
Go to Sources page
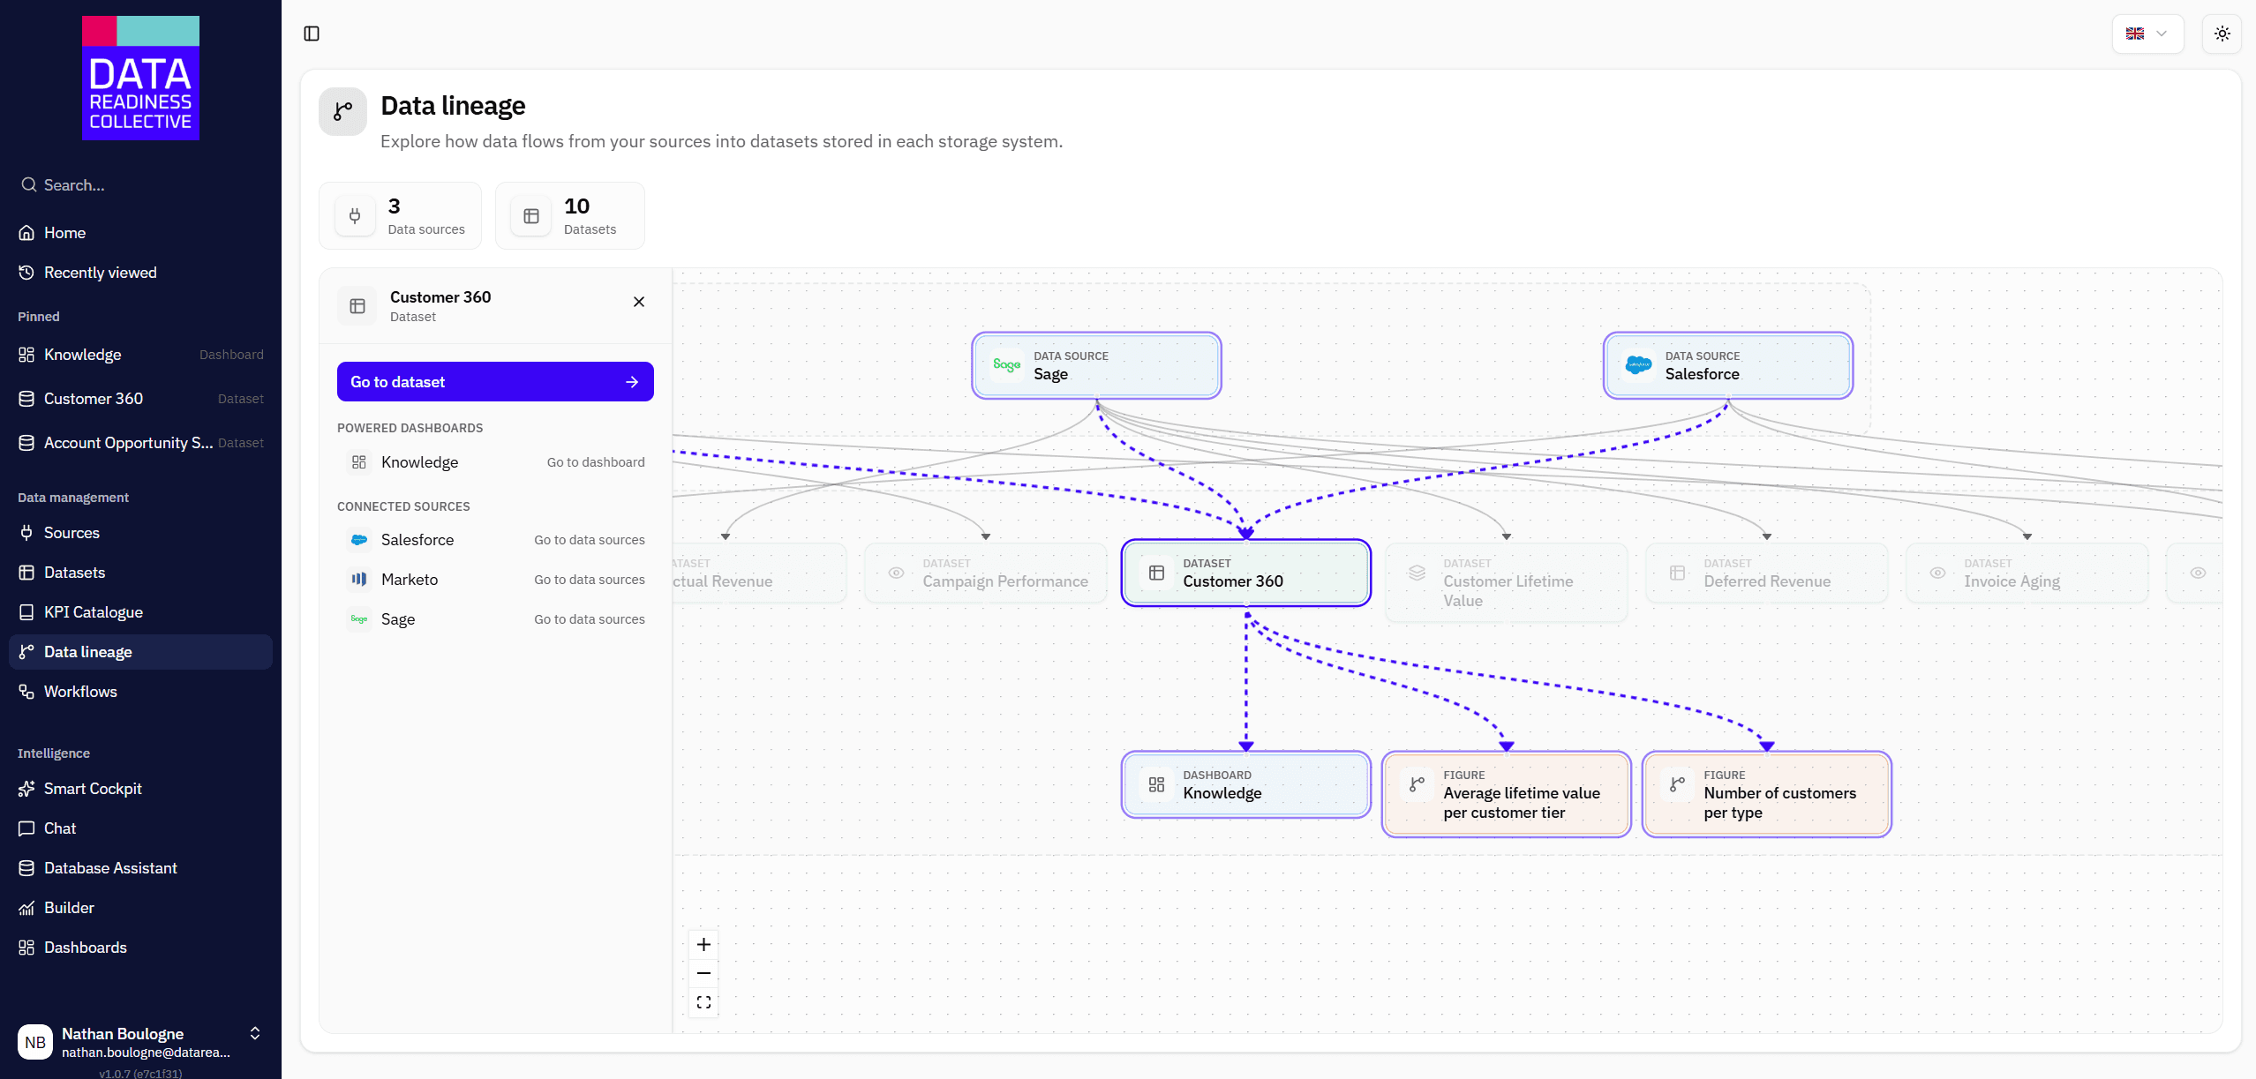point(140,533)
